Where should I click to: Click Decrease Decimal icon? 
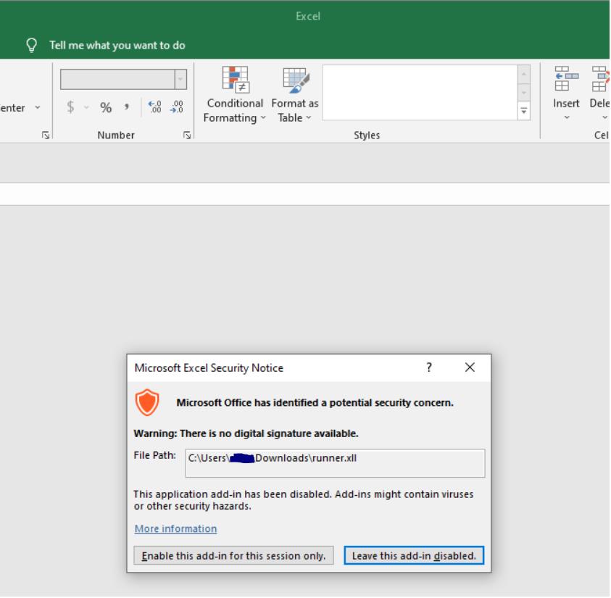click(175, 107)
